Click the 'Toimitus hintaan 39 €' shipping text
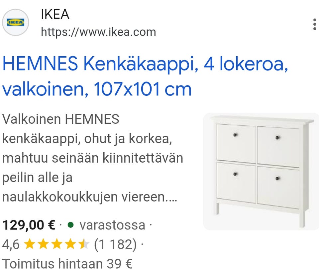This screenshot has width=319, height=275. pyautogui.click(x=67, y=264)
